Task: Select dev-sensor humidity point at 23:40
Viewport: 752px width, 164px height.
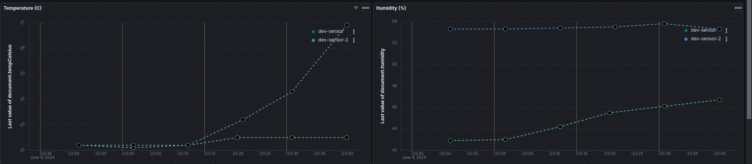Action: pos(719,100)
